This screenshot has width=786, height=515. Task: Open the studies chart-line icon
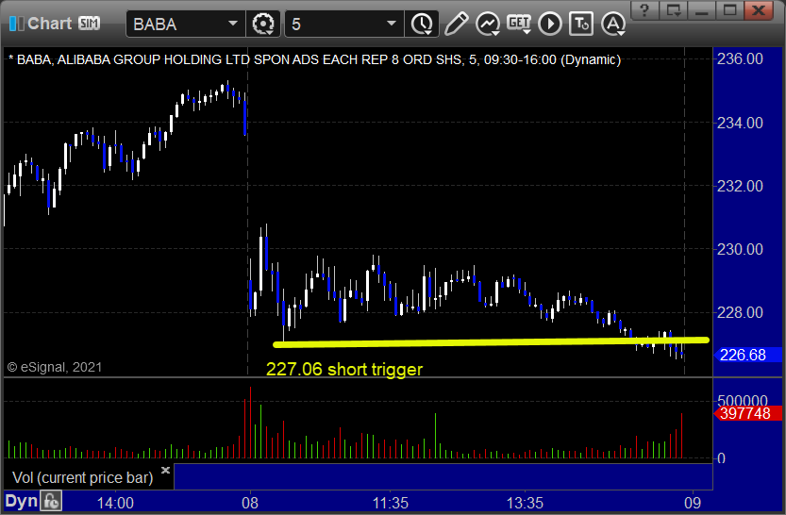(487, 24)
